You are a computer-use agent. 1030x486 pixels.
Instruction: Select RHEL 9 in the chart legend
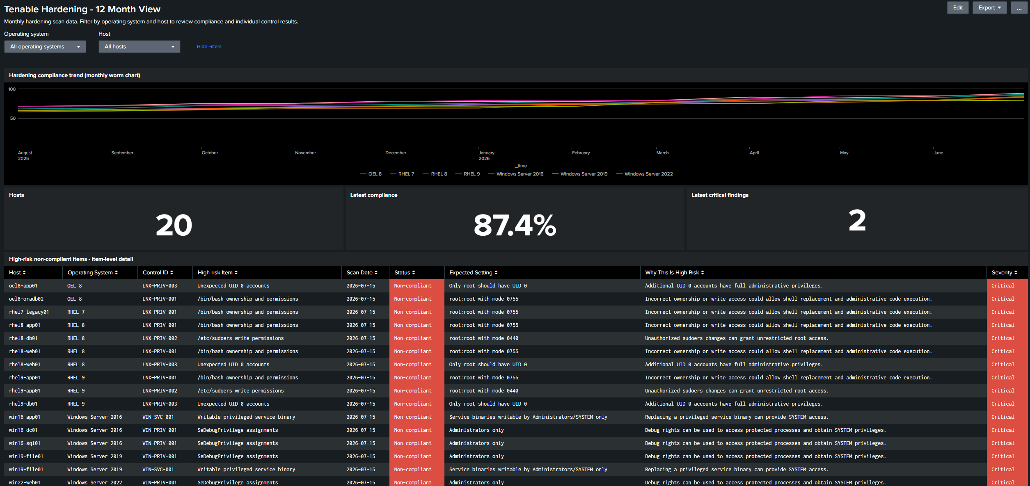[x=467, y=174]
